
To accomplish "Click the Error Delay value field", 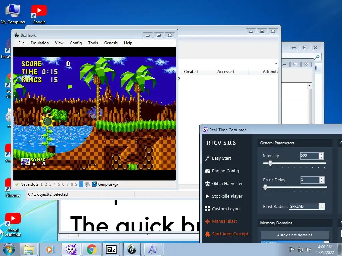I will pos(309,180).
